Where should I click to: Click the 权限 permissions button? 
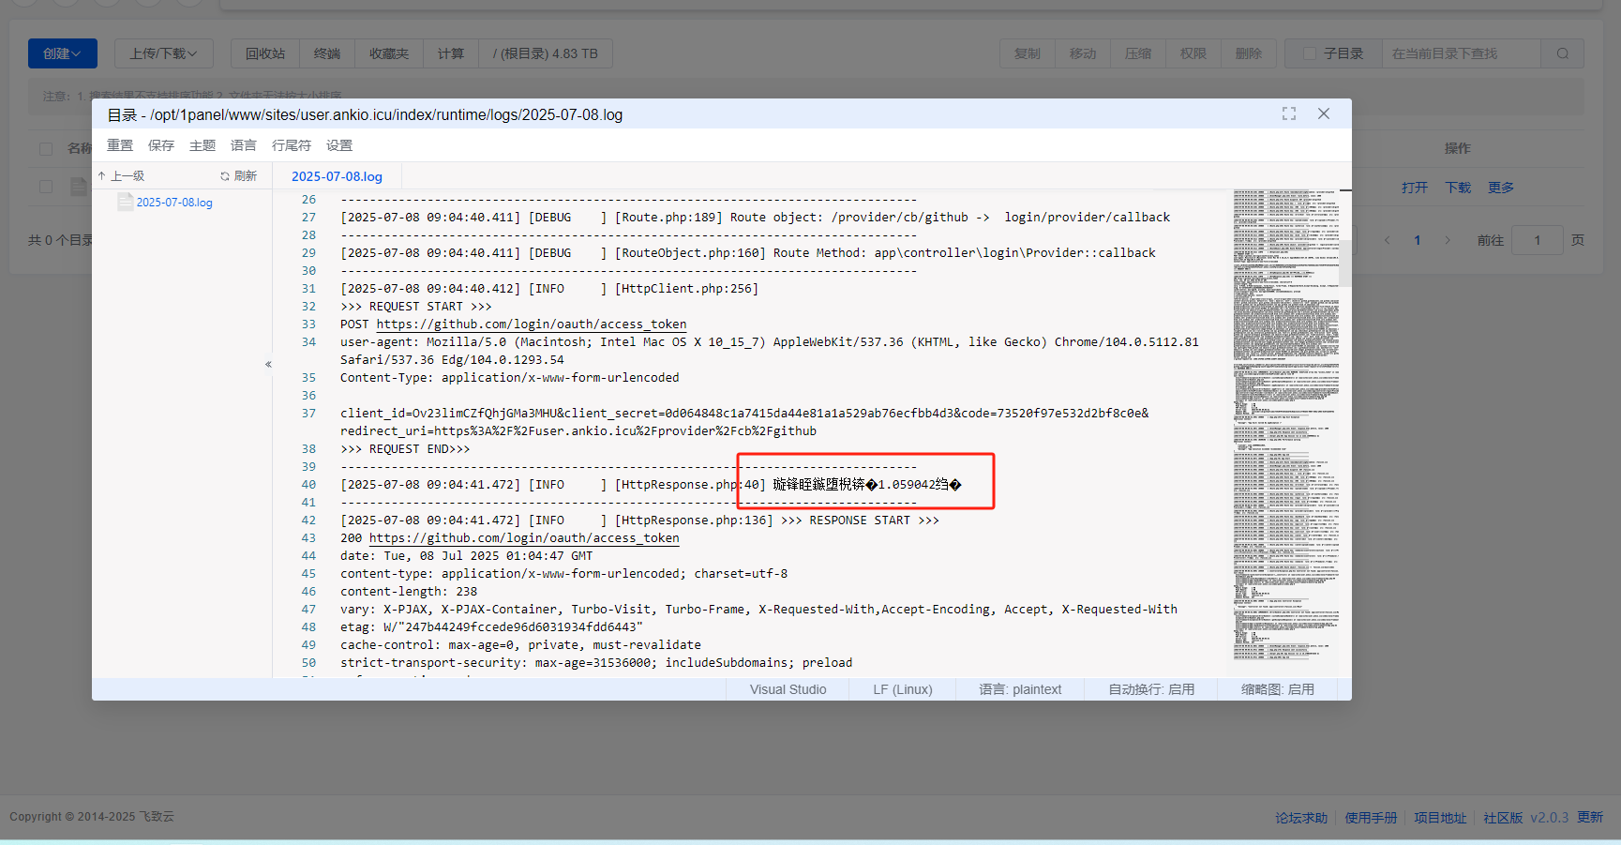(1193, 53)
